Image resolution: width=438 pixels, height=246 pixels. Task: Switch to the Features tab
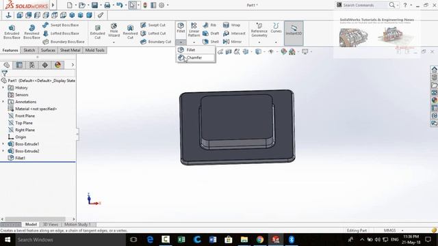[10, 51]
